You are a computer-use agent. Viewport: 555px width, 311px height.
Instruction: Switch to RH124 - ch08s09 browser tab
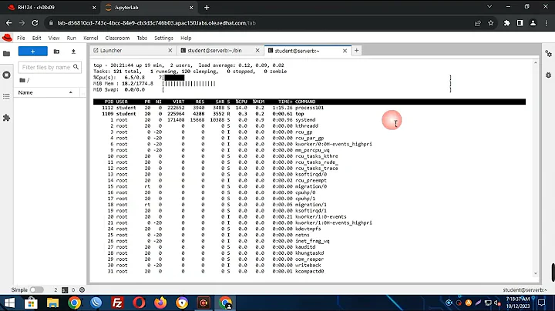coord(52,8)
